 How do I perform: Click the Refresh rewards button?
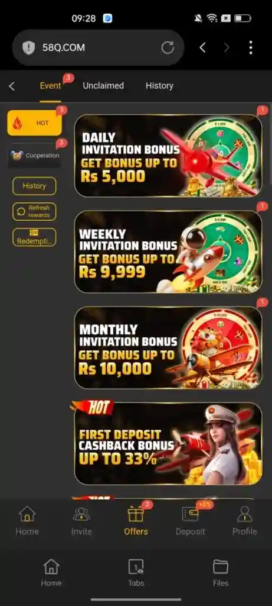34,211
